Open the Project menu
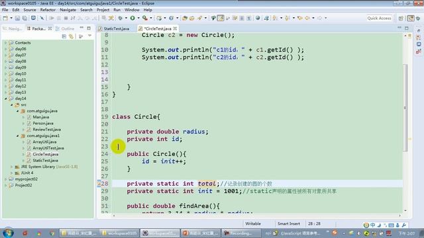424x238 pixels. point(103,10)
